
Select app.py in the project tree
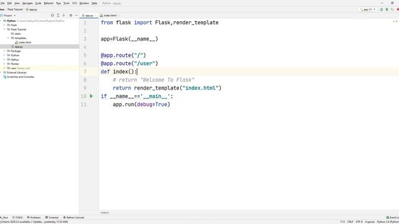[x=17, y=47]
